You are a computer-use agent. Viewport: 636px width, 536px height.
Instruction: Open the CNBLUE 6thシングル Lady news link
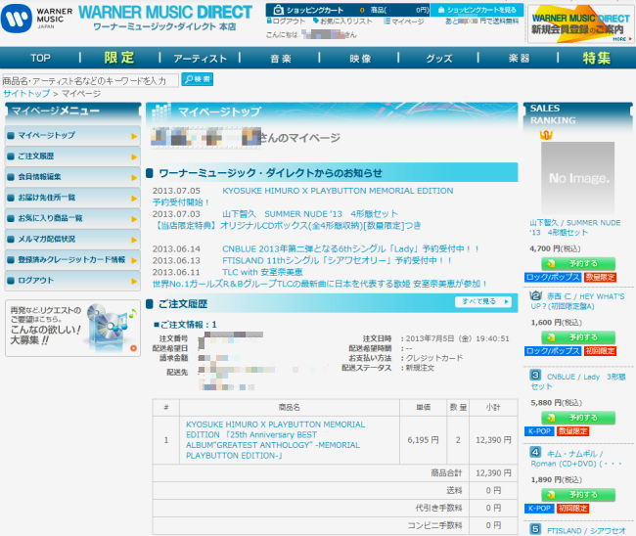pyautogui.click(x=351, y=248)
